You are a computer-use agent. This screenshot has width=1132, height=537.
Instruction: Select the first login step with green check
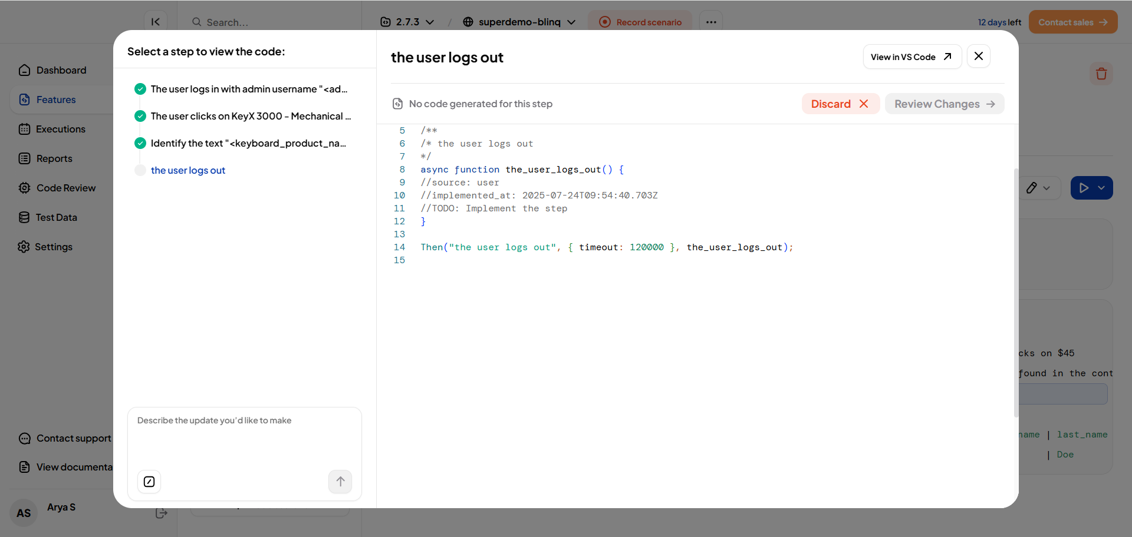pos(248,89)
